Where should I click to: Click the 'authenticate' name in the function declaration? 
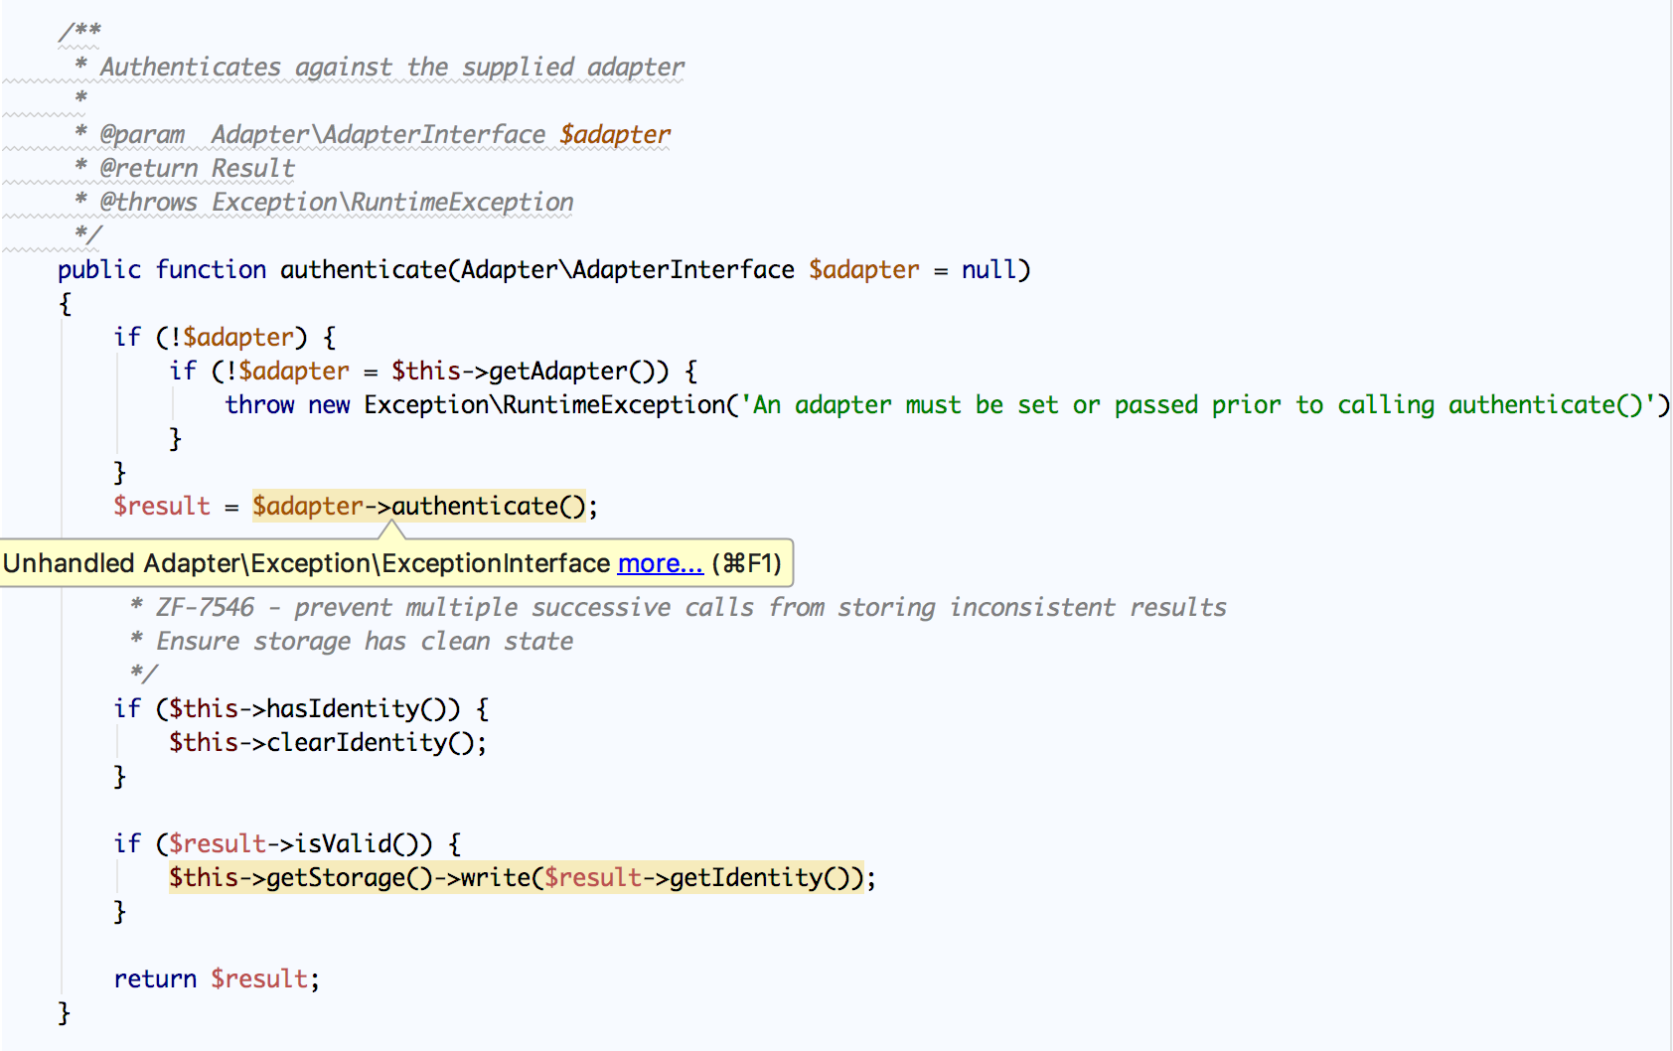pyautogui.click(x=364, y=269)
